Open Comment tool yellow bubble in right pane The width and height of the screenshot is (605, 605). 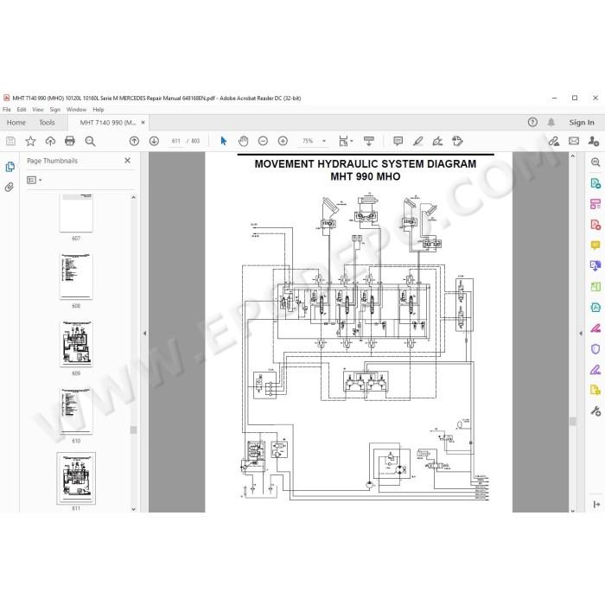(x=595, y=245)
